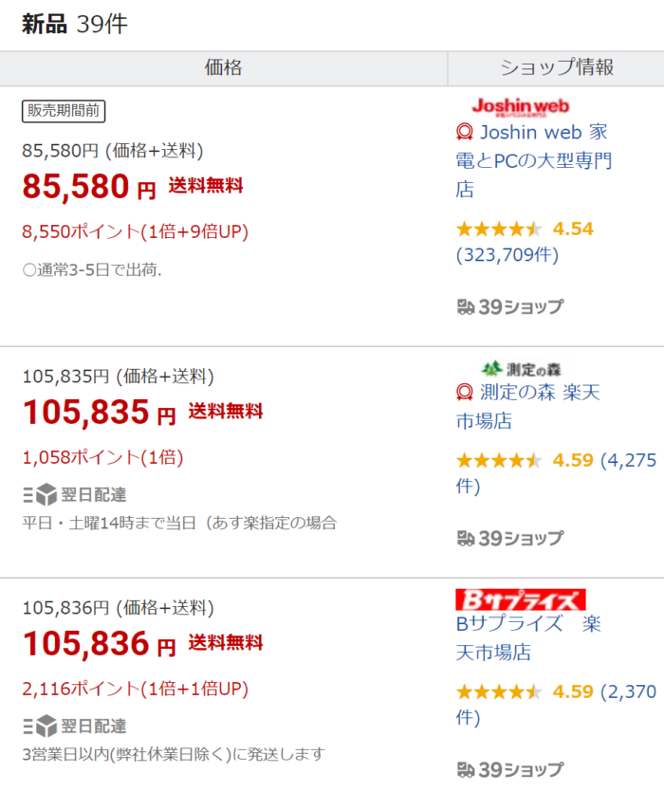Click the Bサプライズ red logo banner
This screenshot has height=792, width=664.
(521, 599)
